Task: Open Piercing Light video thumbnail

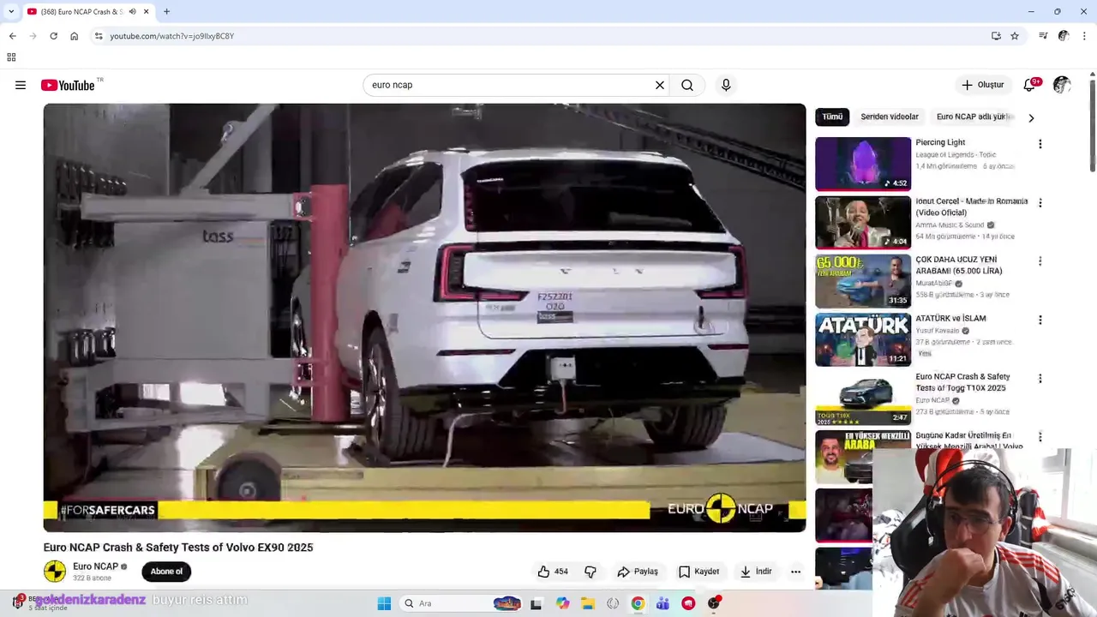Action: tap(863, 164)
